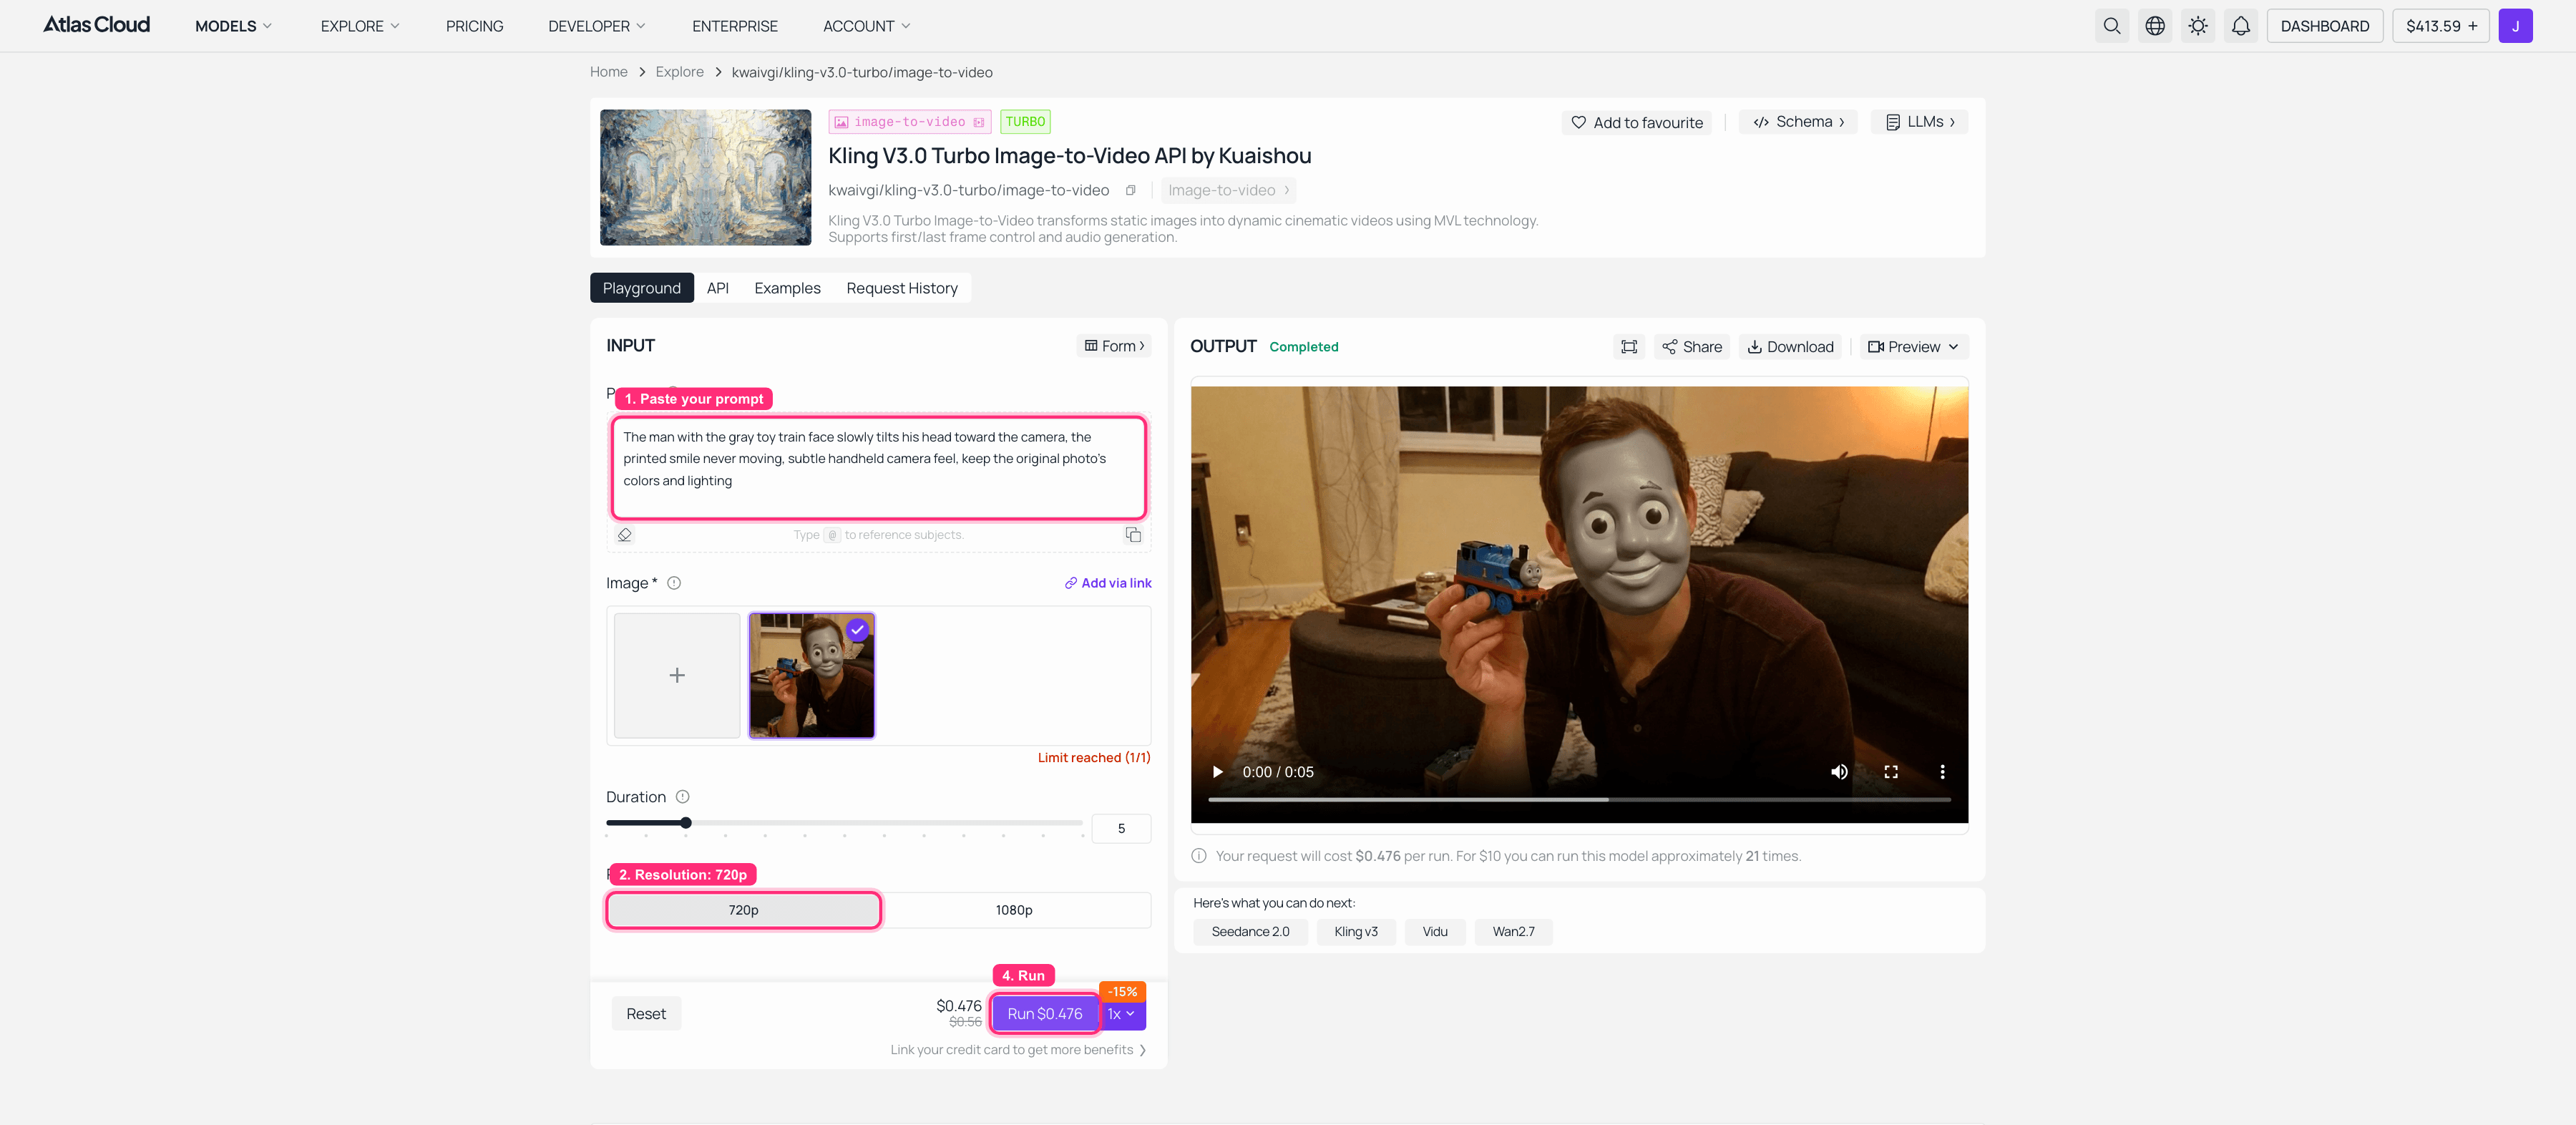Switch to the Request History tab
2576x1125 pixels.
[x=901, y=288]
